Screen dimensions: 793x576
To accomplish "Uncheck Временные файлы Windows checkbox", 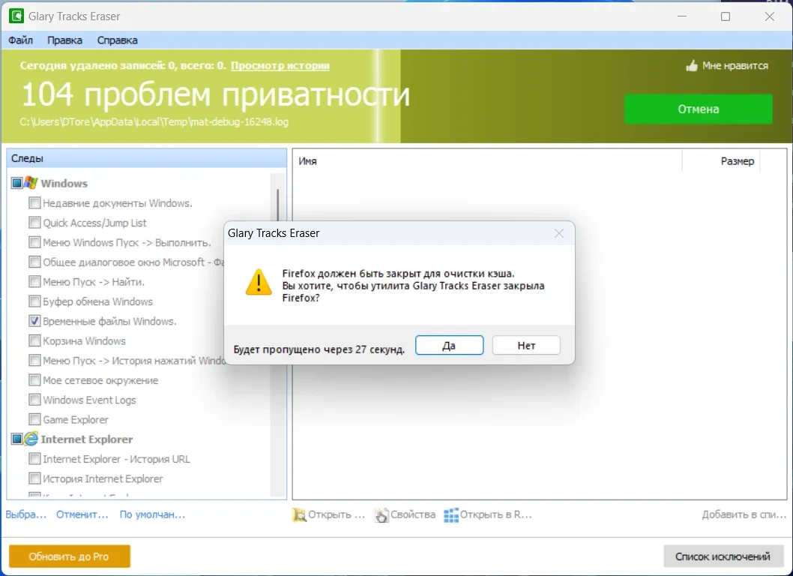I will (34, 322).
